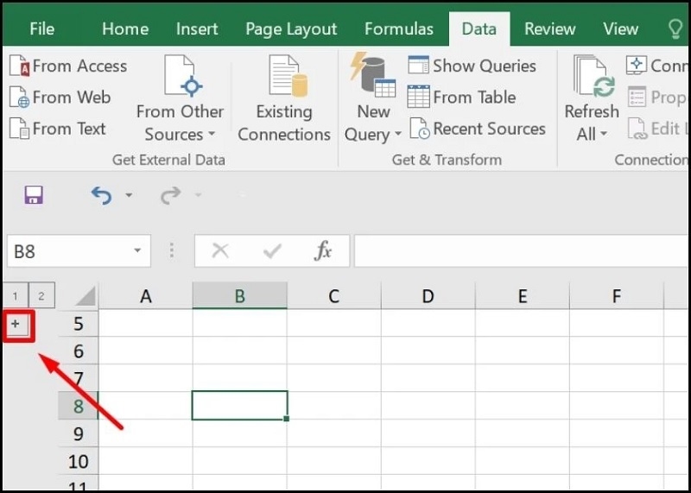Switch to the Formulas tab

coord(398,28)
